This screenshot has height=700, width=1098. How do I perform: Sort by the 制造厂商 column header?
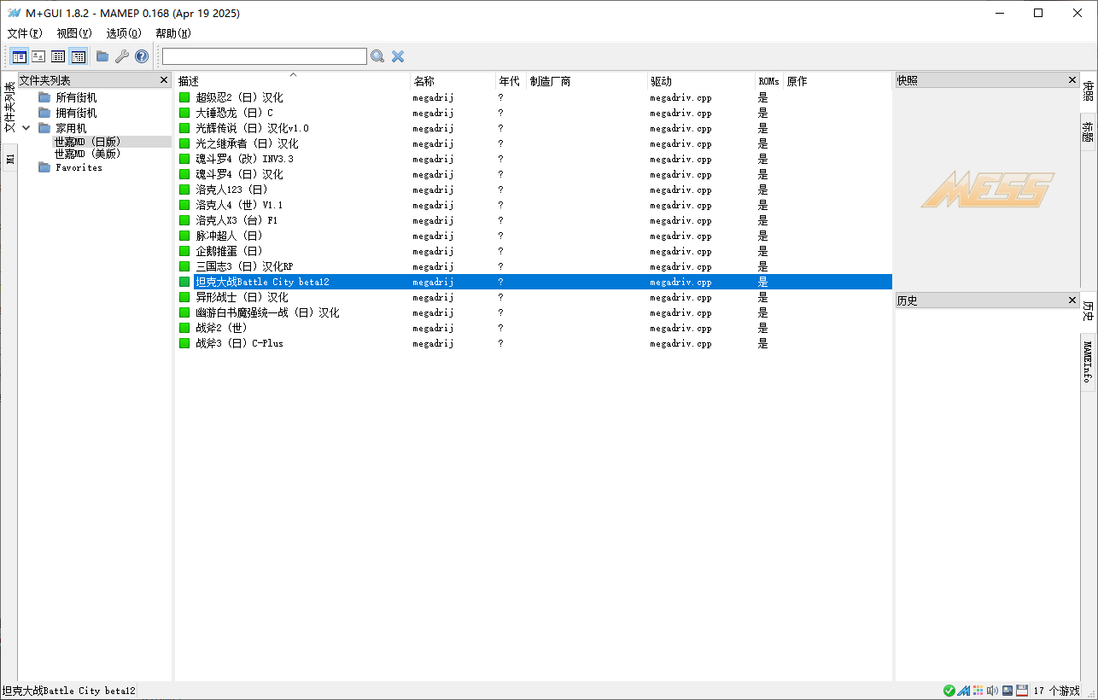pos(587,81)
